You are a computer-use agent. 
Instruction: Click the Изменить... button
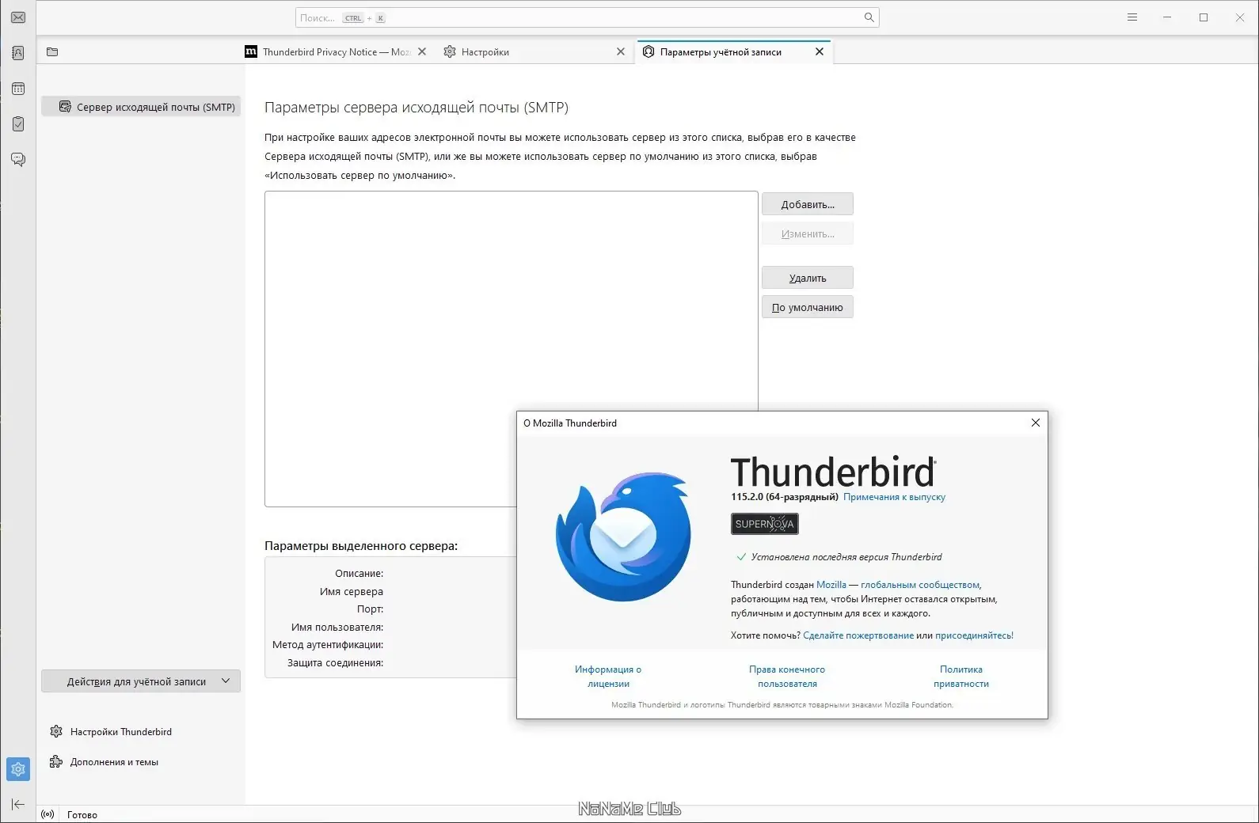(808, 233)
